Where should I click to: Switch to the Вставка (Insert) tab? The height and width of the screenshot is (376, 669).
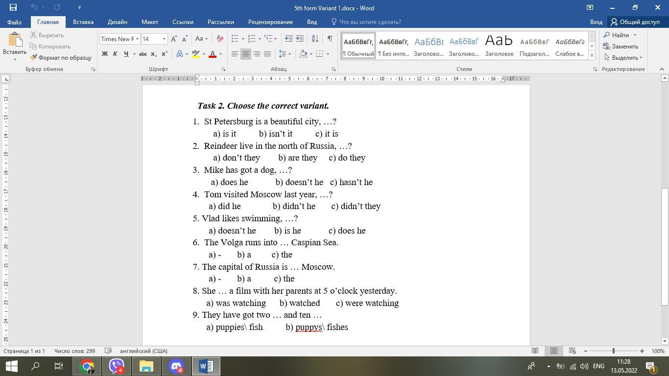tap(83, 22)
